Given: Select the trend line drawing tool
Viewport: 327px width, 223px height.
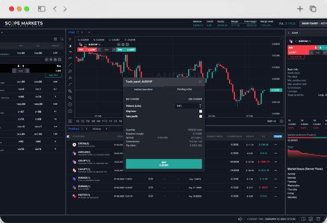Looking at the screenshot, I should pos(70,65).
